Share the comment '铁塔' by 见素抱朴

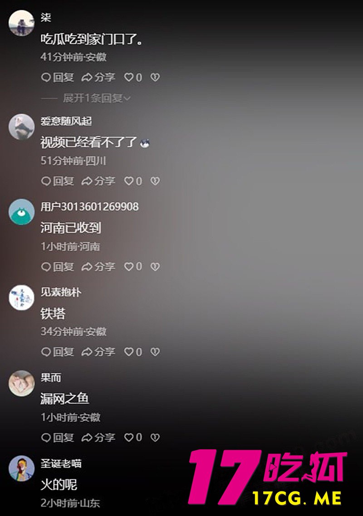98,352
